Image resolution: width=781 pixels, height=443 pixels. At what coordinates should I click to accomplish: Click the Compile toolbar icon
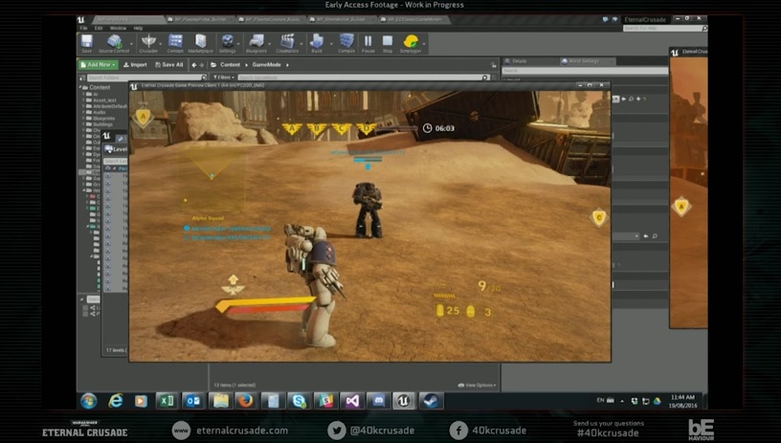tap(346, 43)
